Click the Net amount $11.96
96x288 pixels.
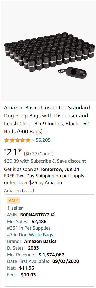27,268
